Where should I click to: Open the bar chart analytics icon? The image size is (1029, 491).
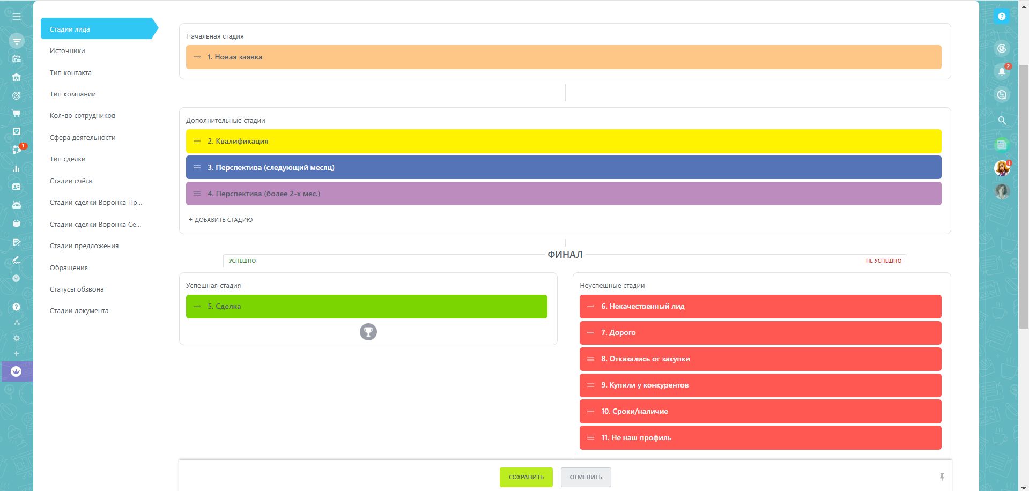pos(17,168)
